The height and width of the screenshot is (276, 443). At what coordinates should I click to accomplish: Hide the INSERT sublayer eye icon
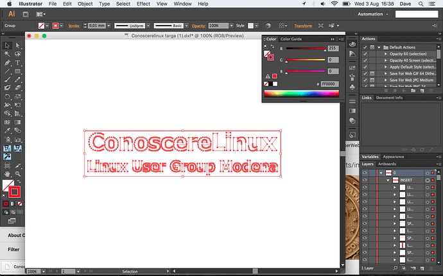pos(365,180)
